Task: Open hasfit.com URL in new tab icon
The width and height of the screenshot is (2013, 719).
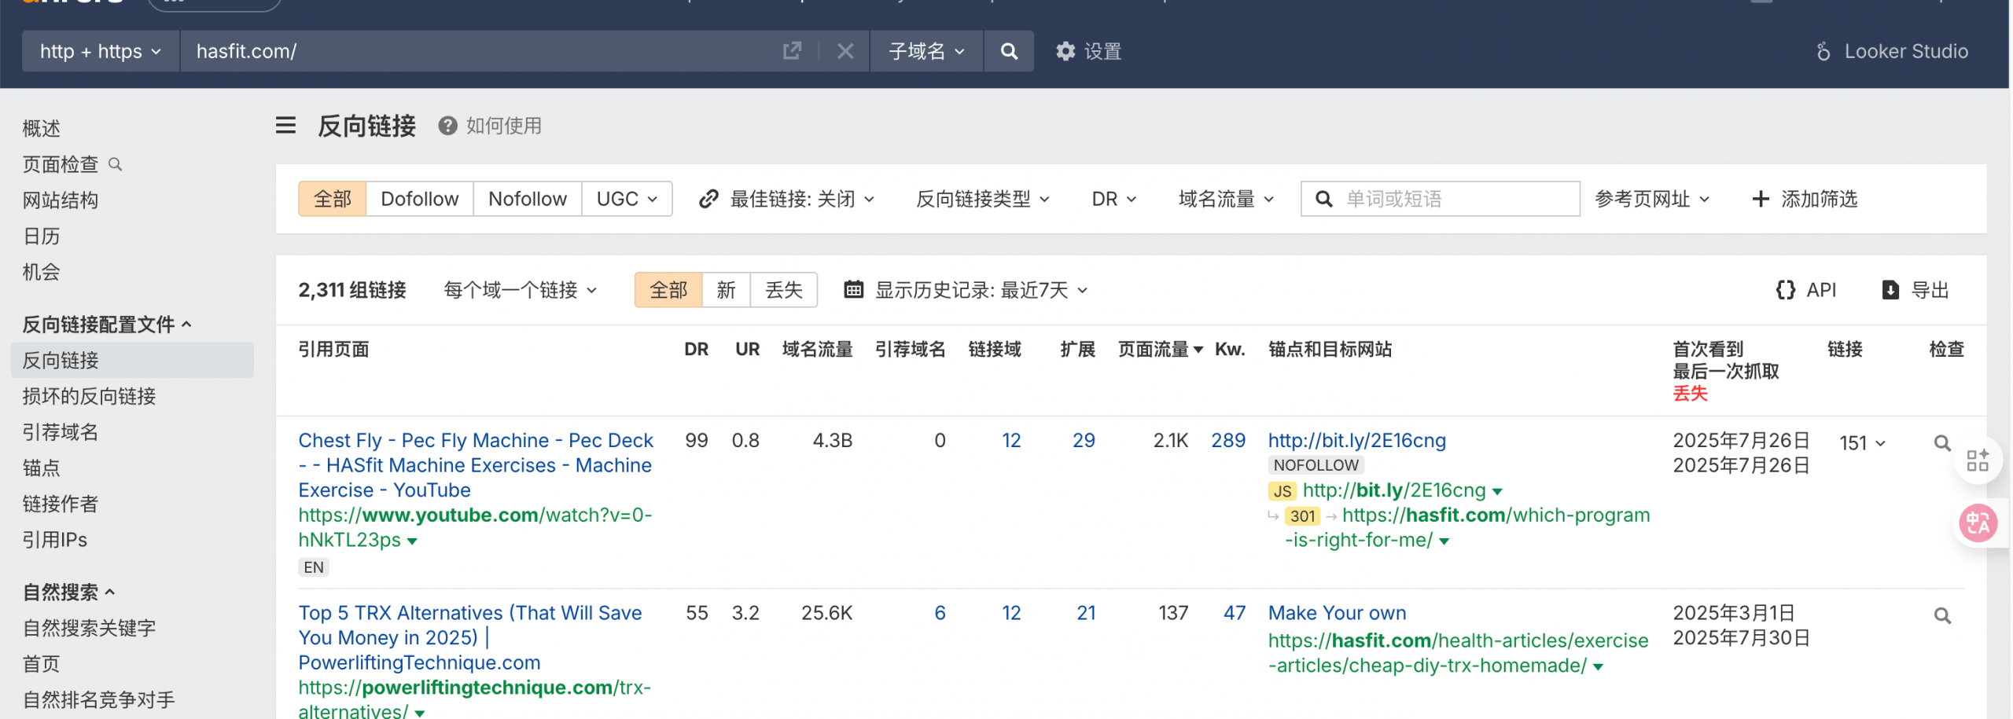Action: point(792,51)
